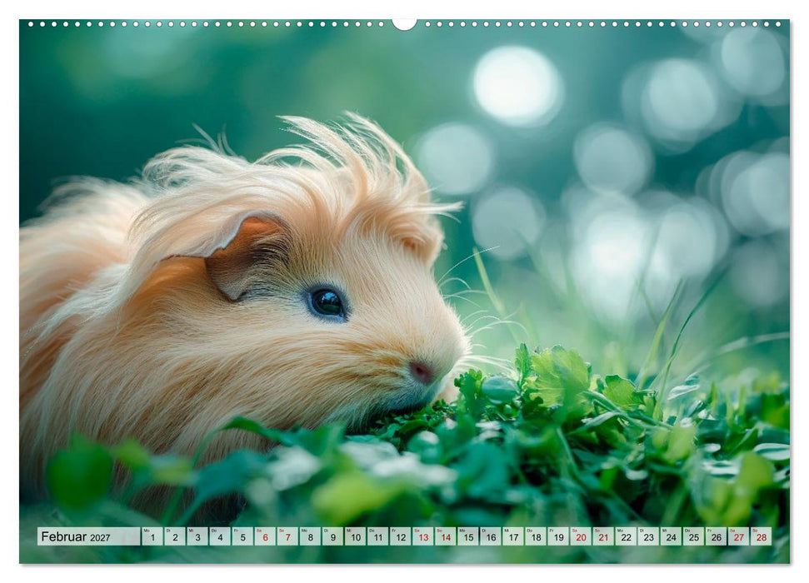The width and height of the screenshot is (809, 583).
Task: Pick day 22 in the calendar strip
Action: (627, 536)
